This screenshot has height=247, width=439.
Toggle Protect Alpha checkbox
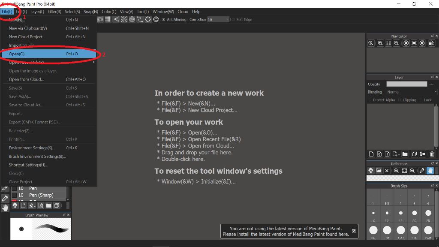370,100
